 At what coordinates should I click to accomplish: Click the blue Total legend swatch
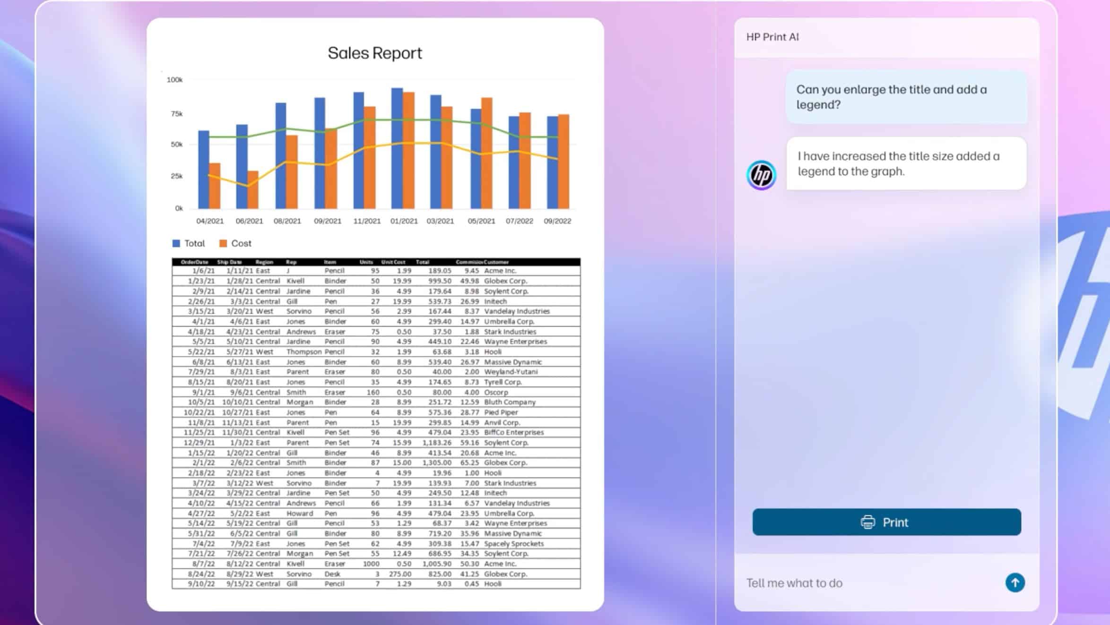point(176,243)
